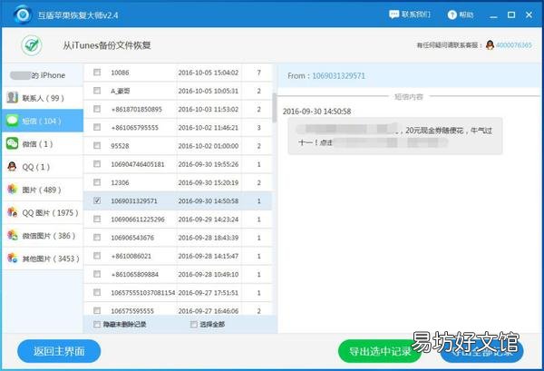Toggle the 选择全部 checkbox
Image resolution: width=544 pixels, height=371 pixels.
click(x=194, y=325)
